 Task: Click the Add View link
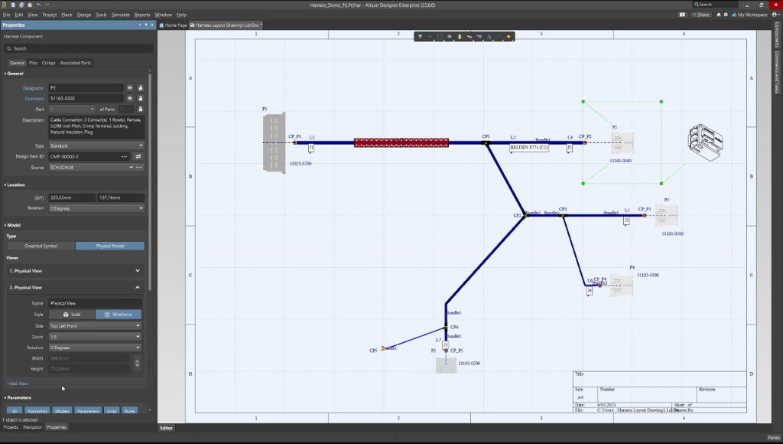18,384
